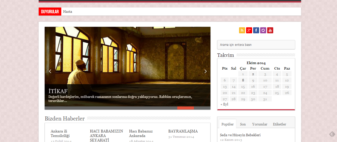Open previous month Eyl link
337x142 pixels.
[224, 104]
